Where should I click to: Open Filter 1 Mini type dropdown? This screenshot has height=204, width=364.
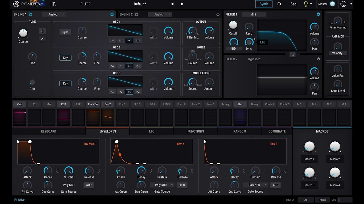[x=254, y=14]
